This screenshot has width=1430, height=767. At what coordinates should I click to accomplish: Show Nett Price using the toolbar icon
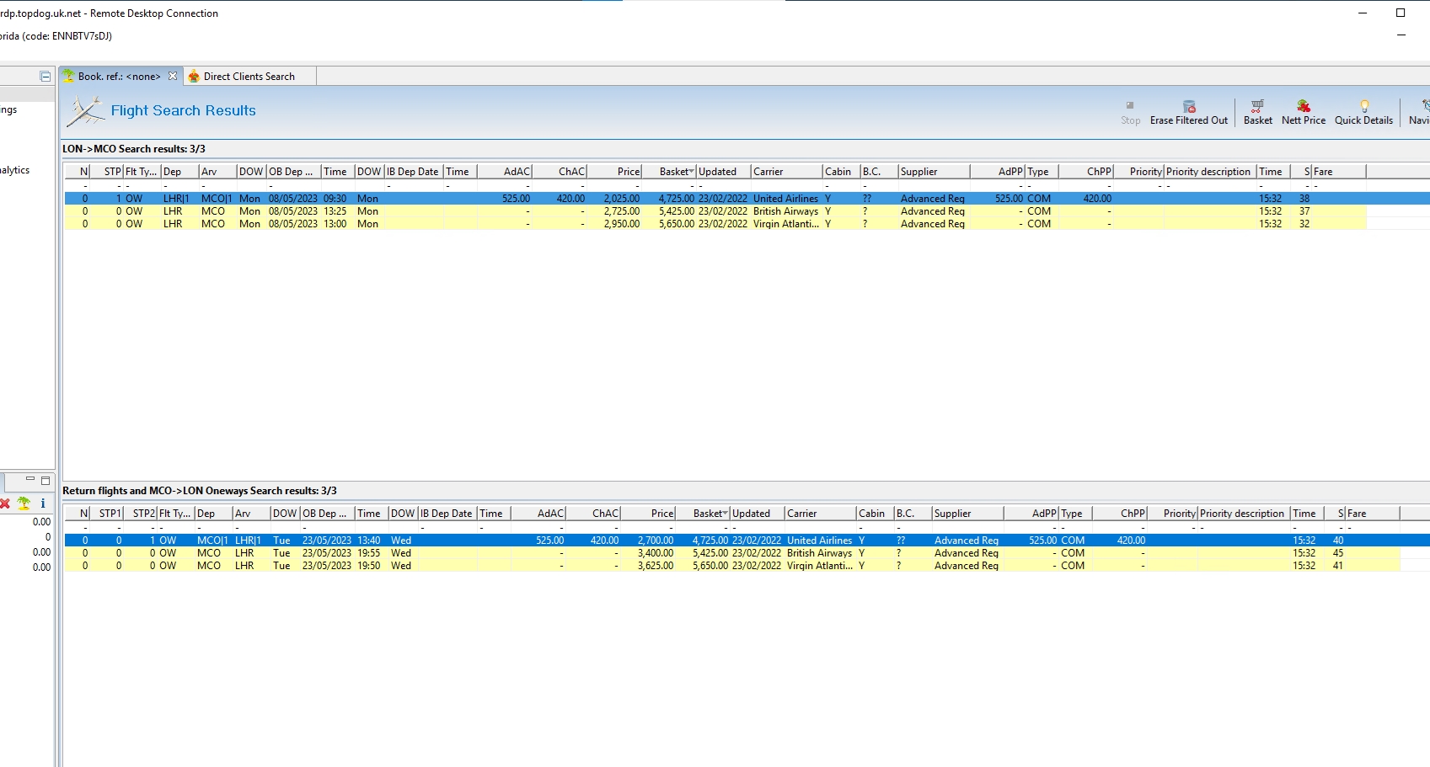(x=1304, y=113)
